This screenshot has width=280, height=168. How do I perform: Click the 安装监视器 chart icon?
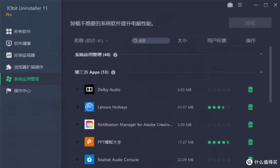(9, 55)
